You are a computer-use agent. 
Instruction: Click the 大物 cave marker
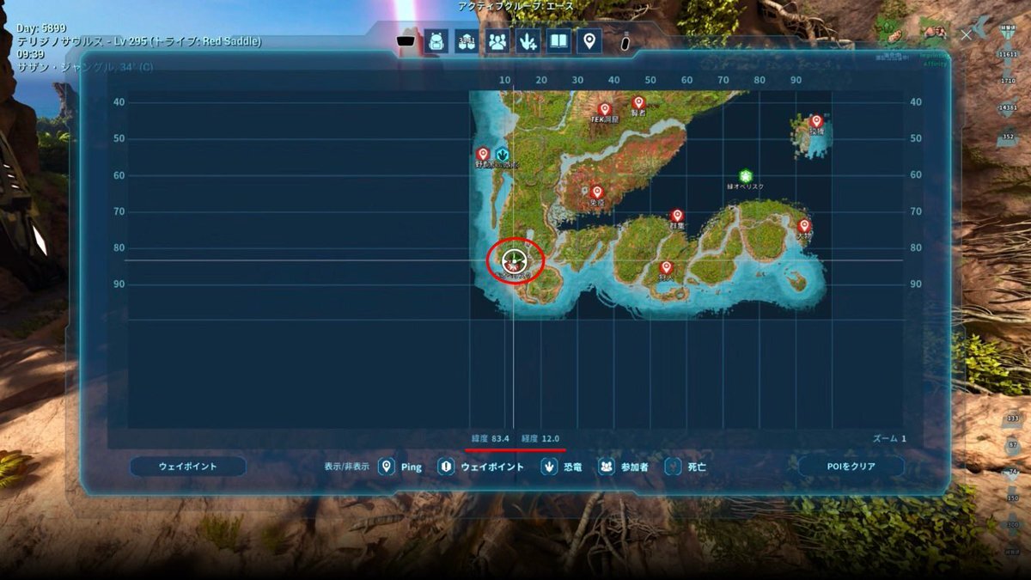(804, 226)
